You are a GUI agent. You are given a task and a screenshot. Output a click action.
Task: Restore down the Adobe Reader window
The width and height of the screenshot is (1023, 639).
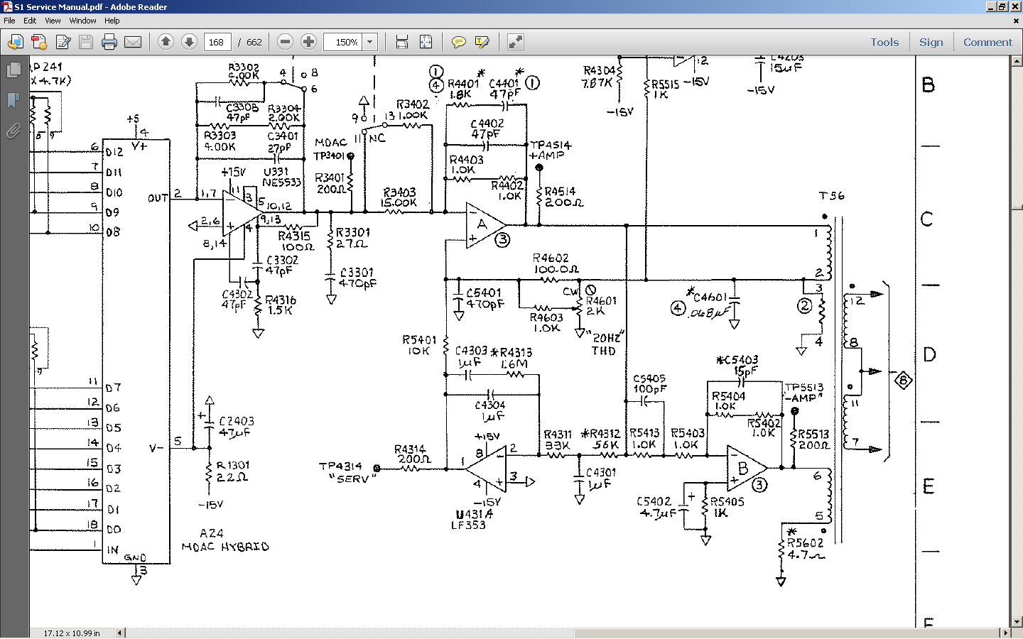click(1002, 6)
